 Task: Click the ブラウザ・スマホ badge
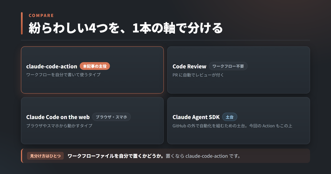(x=111, y=117)
